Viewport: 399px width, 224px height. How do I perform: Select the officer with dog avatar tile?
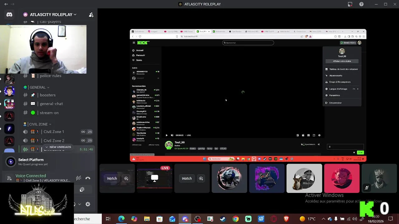pos(304,178)
